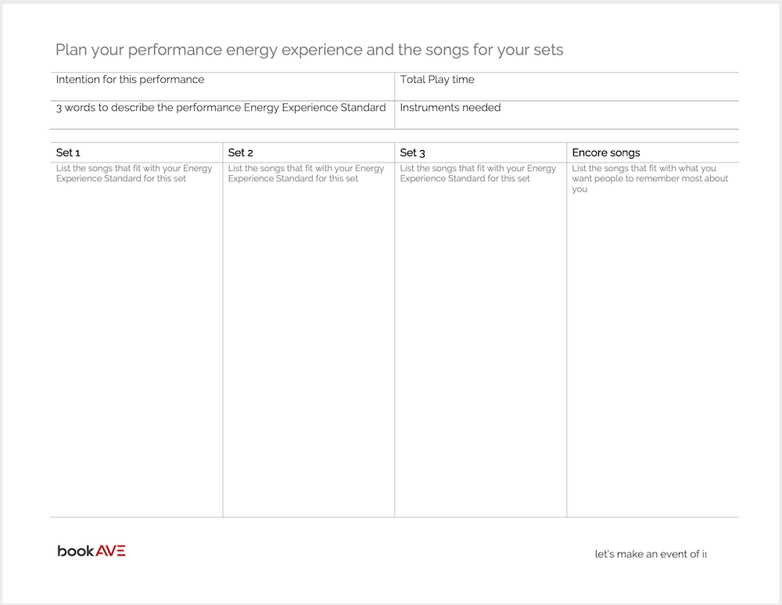This screenshot has height=605, width=782.
Task: Click the bookAVE logo
Action: tap(91, 551)
